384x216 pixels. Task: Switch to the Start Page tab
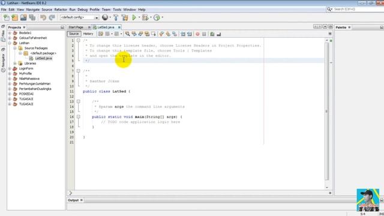76,27
